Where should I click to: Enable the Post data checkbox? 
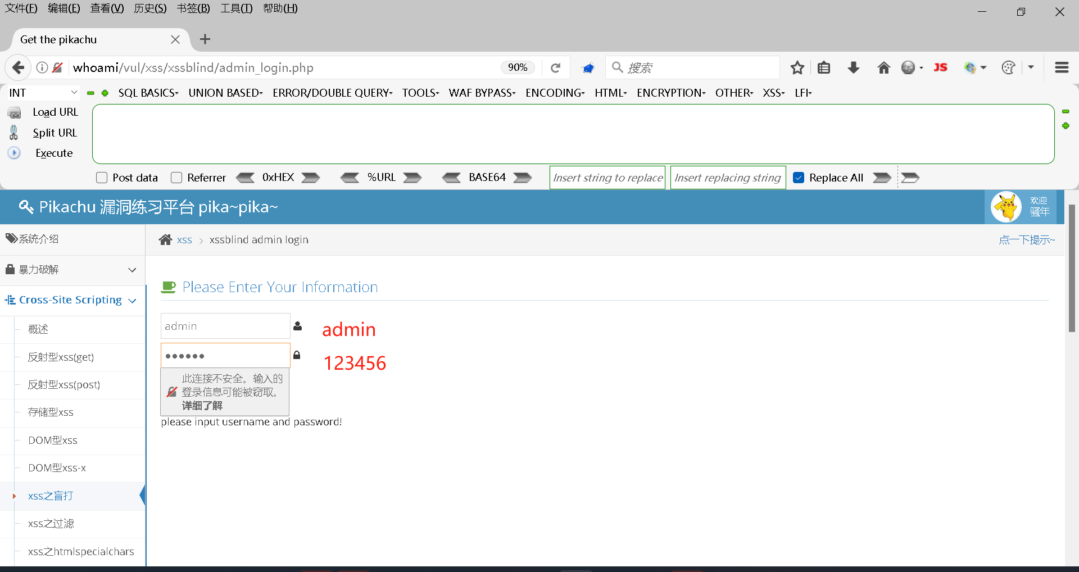click(x=102, y=178)
